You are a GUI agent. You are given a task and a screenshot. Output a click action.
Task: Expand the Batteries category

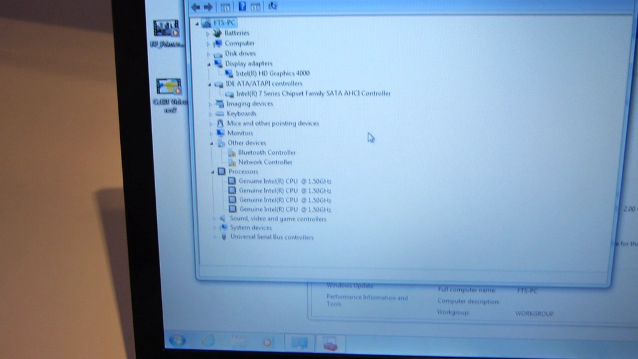[208, 34]
